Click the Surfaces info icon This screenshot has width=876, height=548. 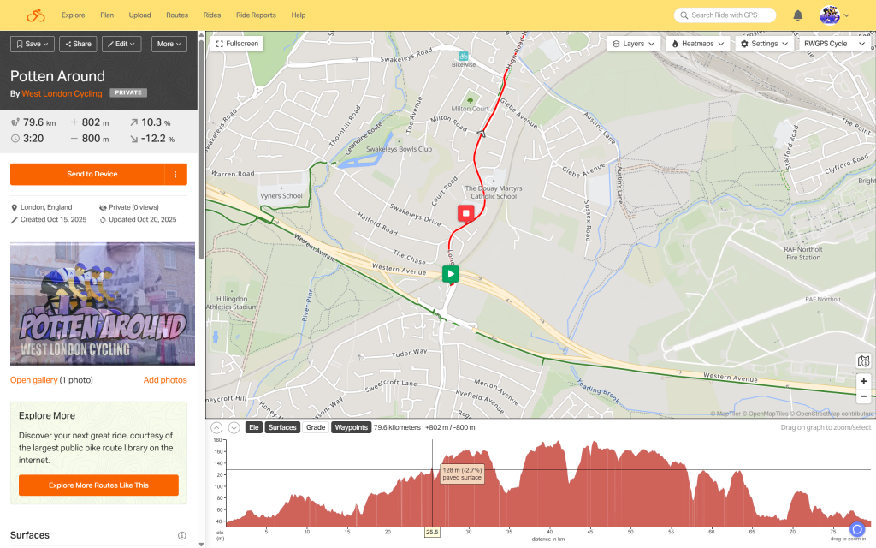[181, 536]
